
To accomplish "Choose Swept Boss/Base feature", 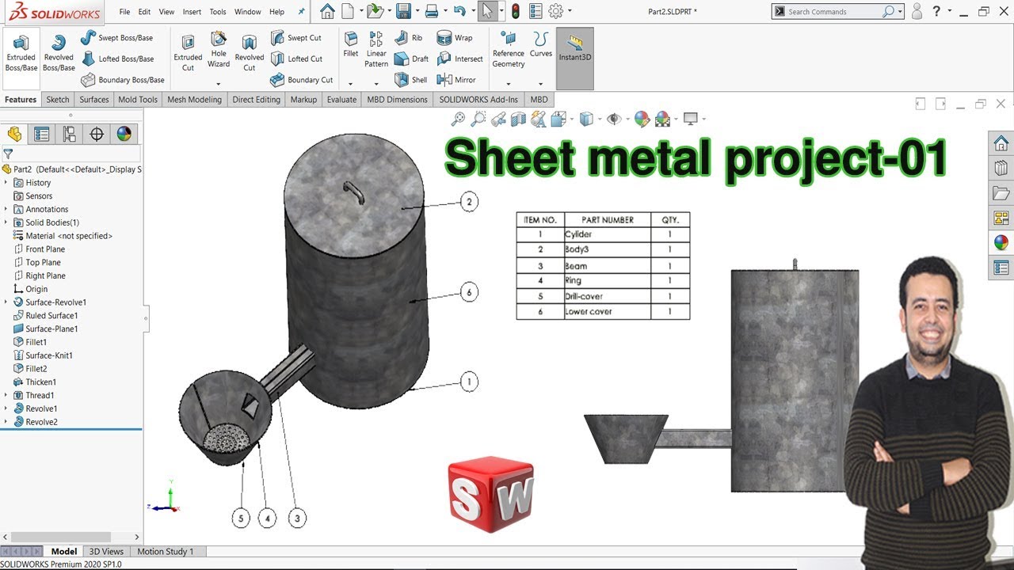I will click(116, 38).
